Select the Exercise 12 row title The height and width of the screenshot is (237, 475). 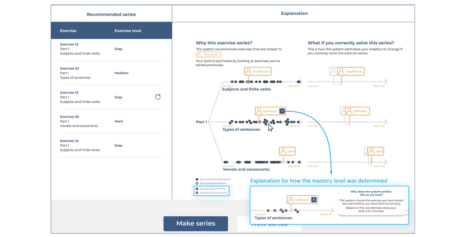pyautogui.click(x=69, y=93)
